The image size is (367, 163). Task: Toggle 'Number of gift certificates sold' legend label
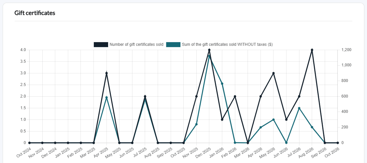coord(136,44)
